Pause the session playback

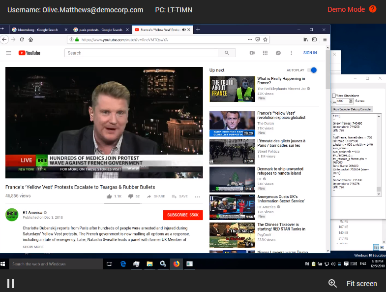coord(10,284)
